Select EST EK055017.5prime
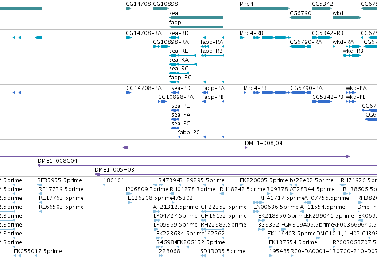This screenshot has width=377, height=258. coord(38,251)
